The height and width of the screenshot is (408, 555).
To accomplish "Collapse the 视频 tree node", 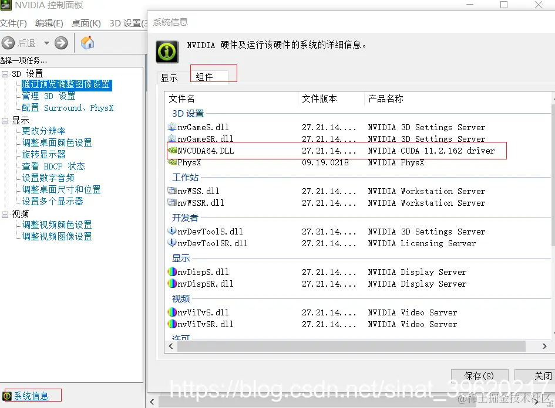I will click(x=5, y=215).
